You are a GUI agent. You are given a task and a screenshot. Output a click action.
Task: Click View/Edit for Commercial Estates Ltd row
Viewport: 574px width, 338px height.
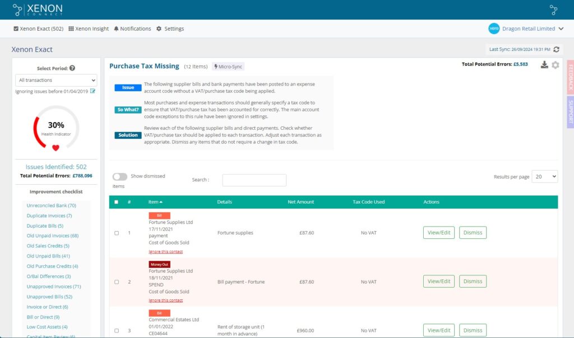[x=438, y=330]
